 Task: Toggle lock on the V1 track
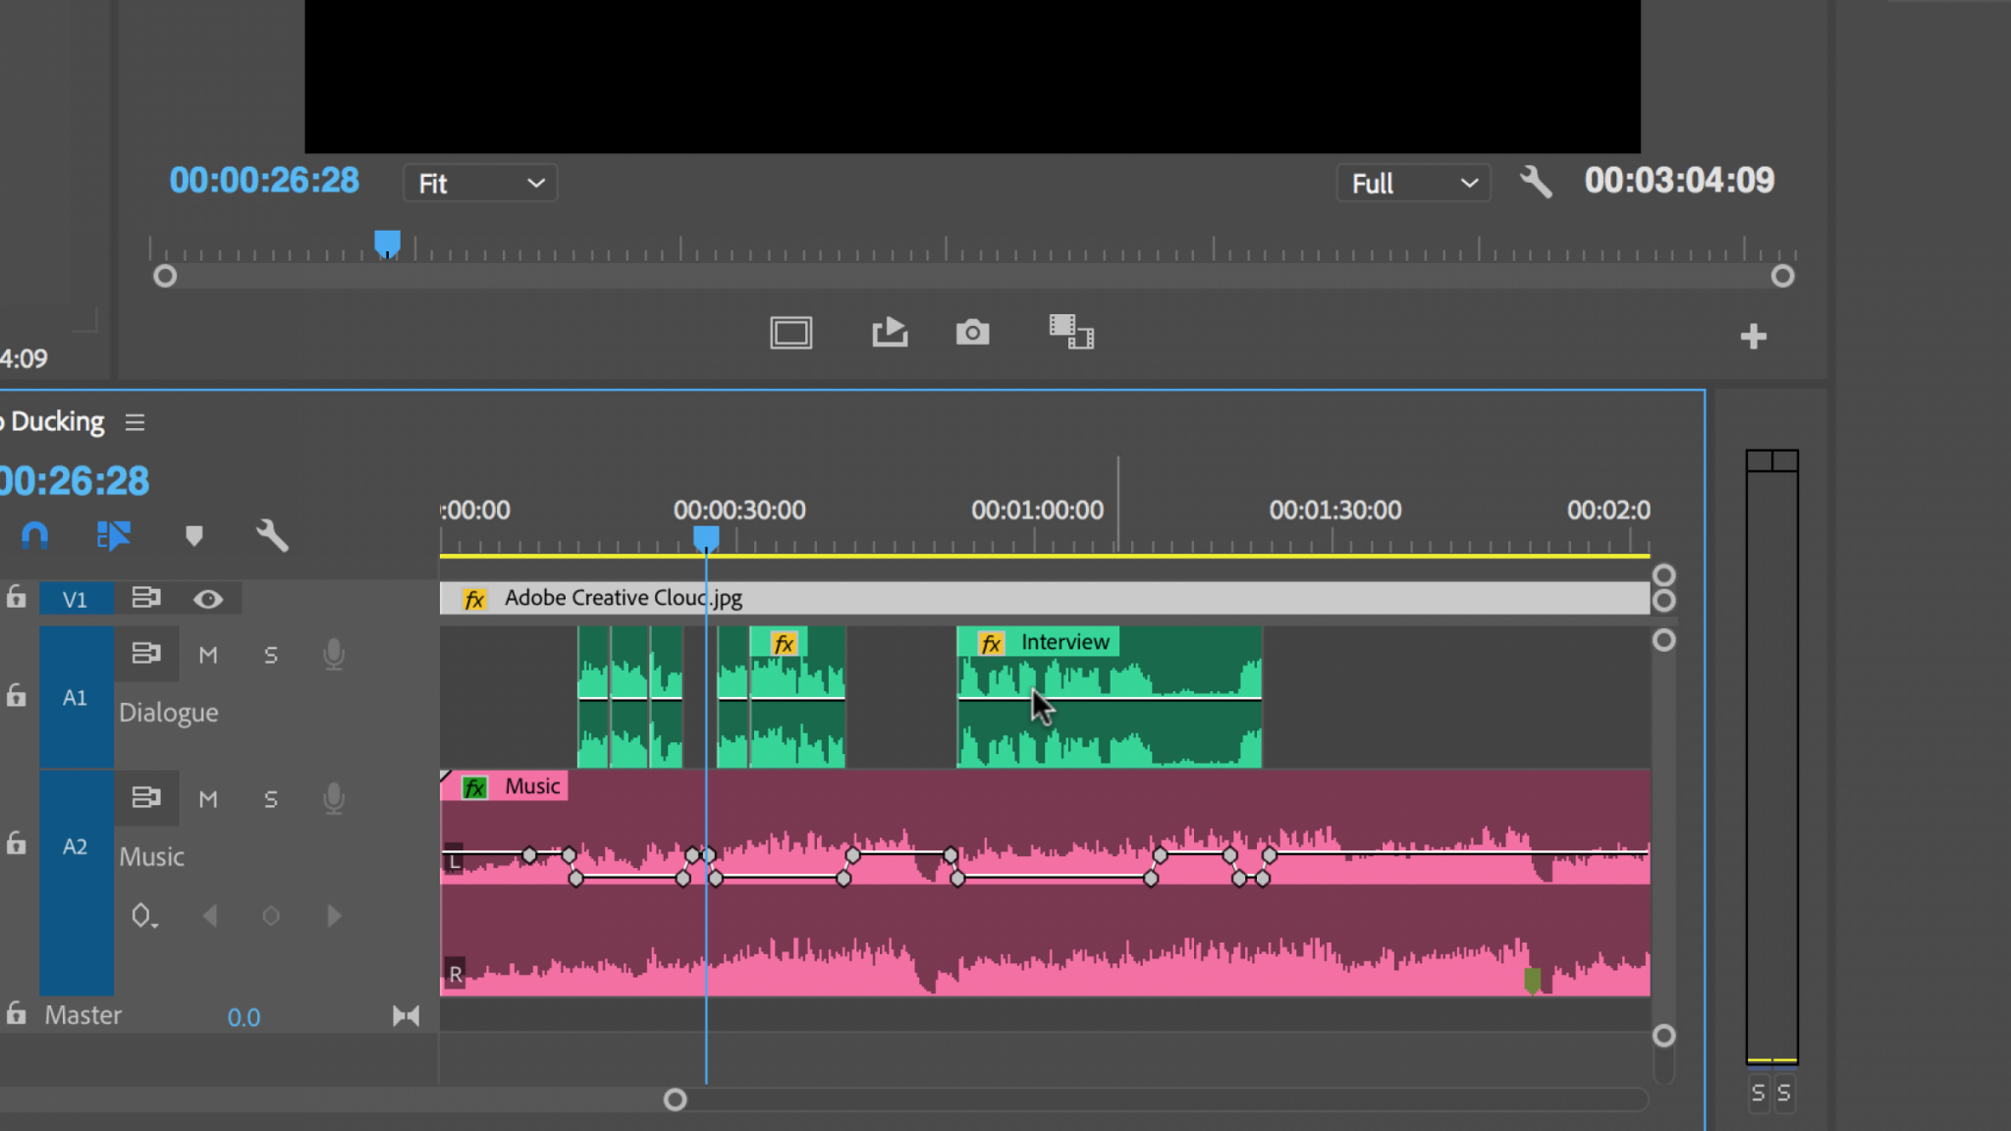[x=16, y=597]
